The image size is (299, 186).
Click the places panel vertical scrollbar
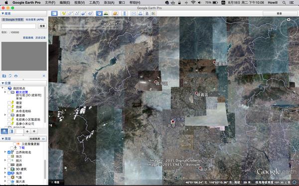tap(45, 104)
